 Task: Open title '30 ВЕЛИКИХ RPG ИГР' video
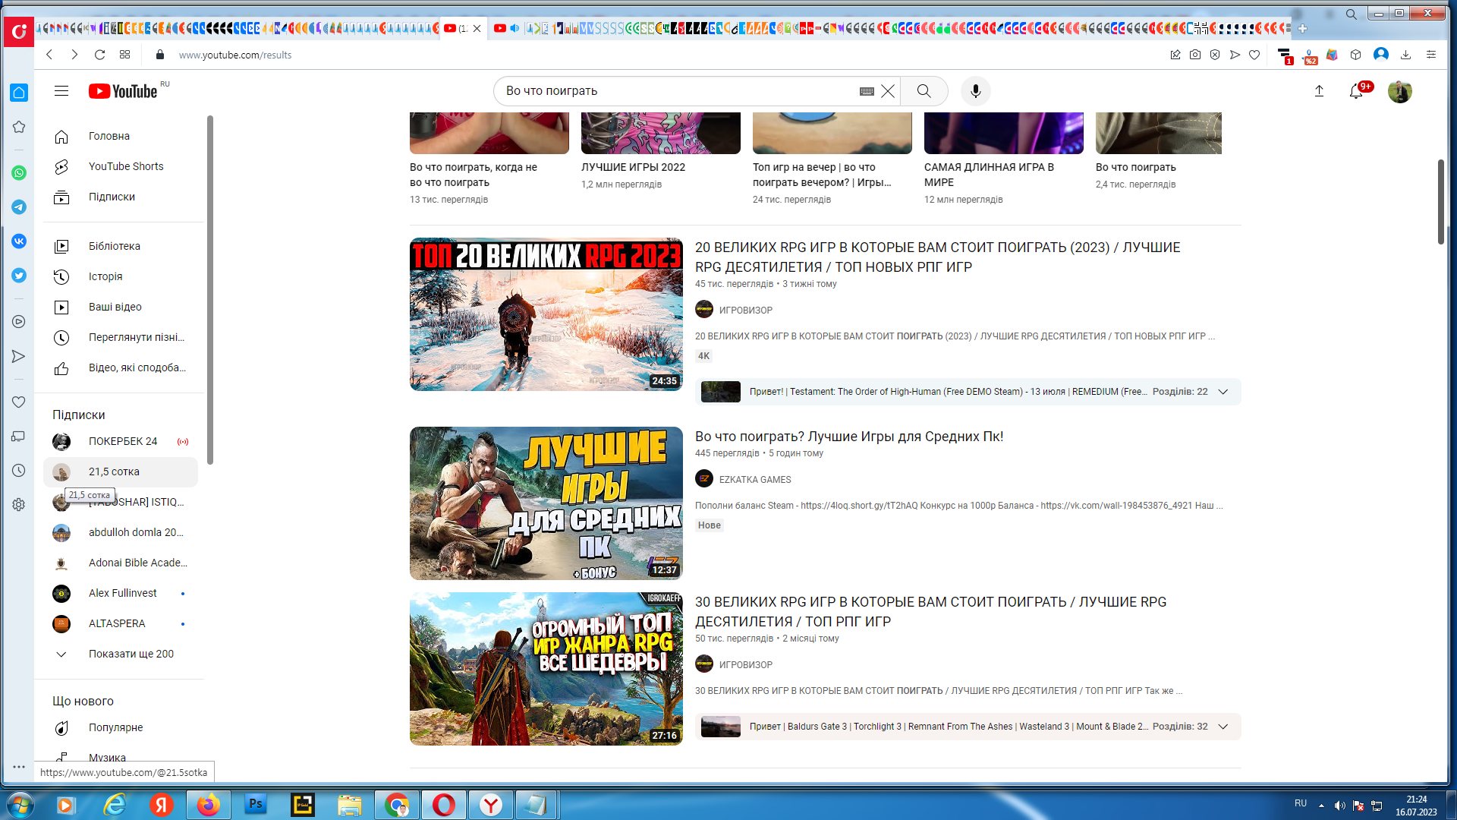point(930,611)
